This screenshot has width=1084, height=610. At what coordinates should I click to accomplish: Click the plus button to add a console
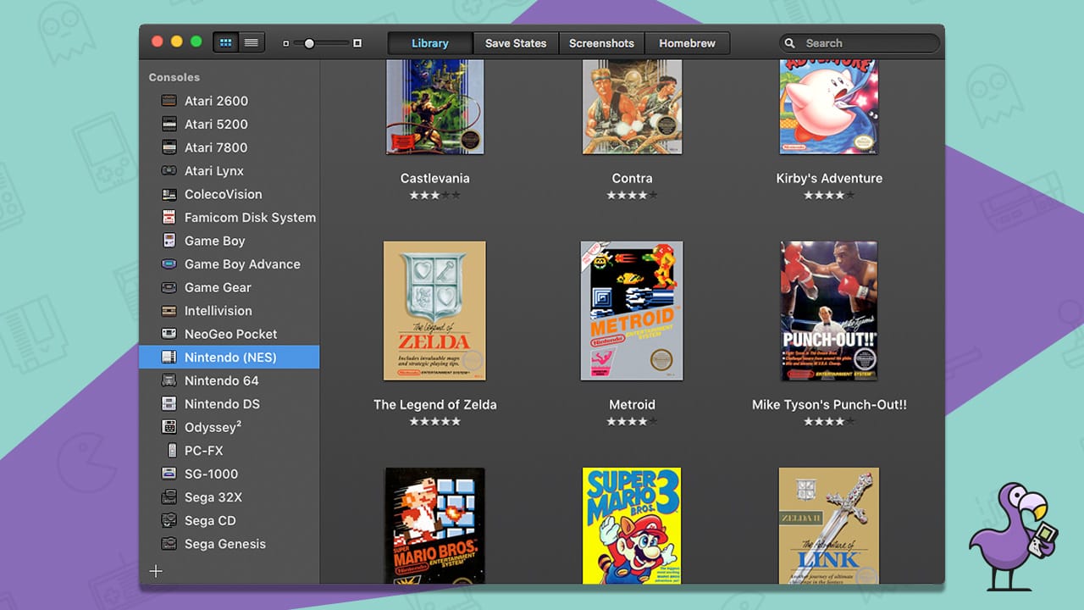[x=156, y=571]
